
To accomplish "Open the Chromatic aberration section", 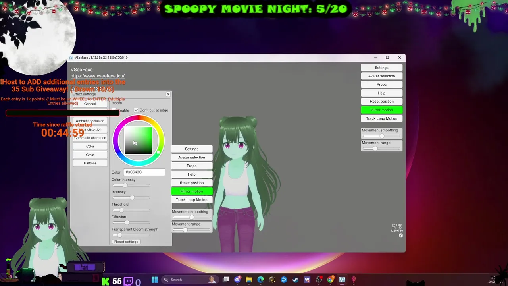I will [90, 138].
